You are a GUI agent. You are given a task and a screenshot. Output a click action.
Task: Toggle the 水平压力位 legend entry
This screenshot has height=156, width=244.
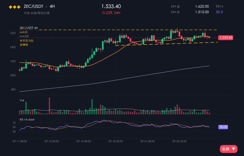point(27,41)
